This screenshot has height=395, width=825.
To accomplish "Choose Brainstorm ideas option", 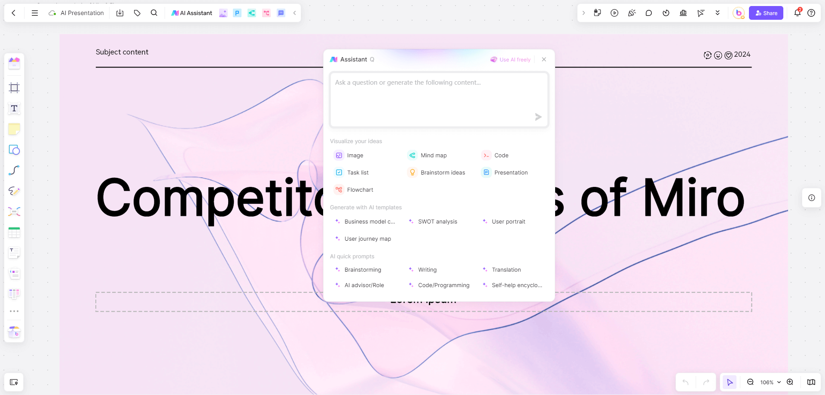I will (436, 172).
